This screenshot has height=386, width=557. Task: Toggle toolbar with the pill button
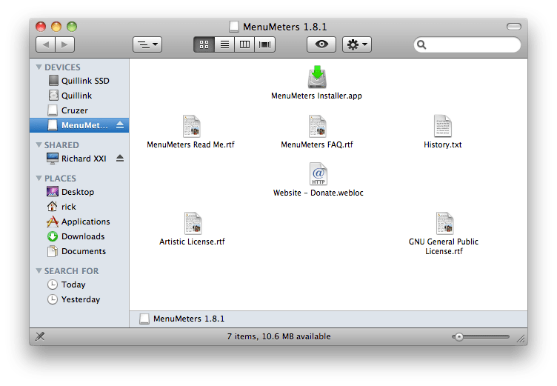coord(513,27)
